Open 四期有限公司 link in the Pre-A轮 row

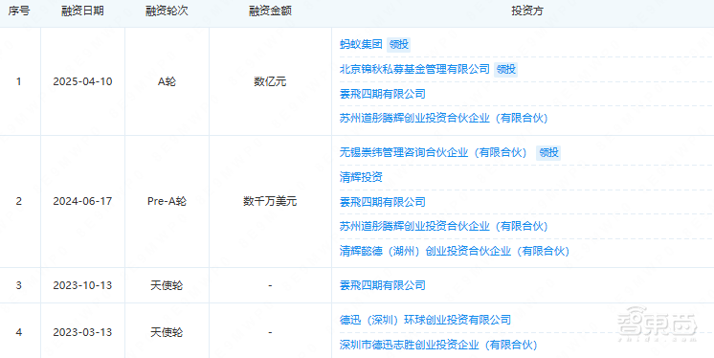pyautogui.click(x=383, y=202)
